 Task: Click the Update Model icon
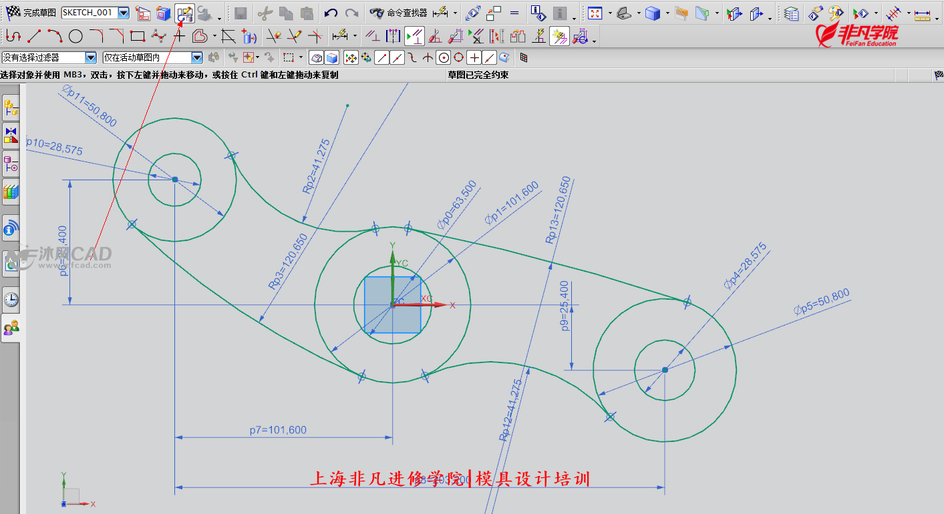pos(206,13)
